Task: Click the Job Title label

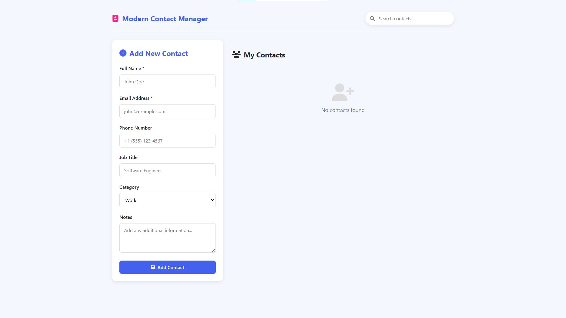Action: point(128,158)
